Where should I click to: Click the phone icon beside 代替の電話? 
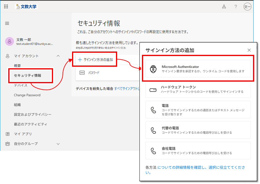[x=153, y=130]
